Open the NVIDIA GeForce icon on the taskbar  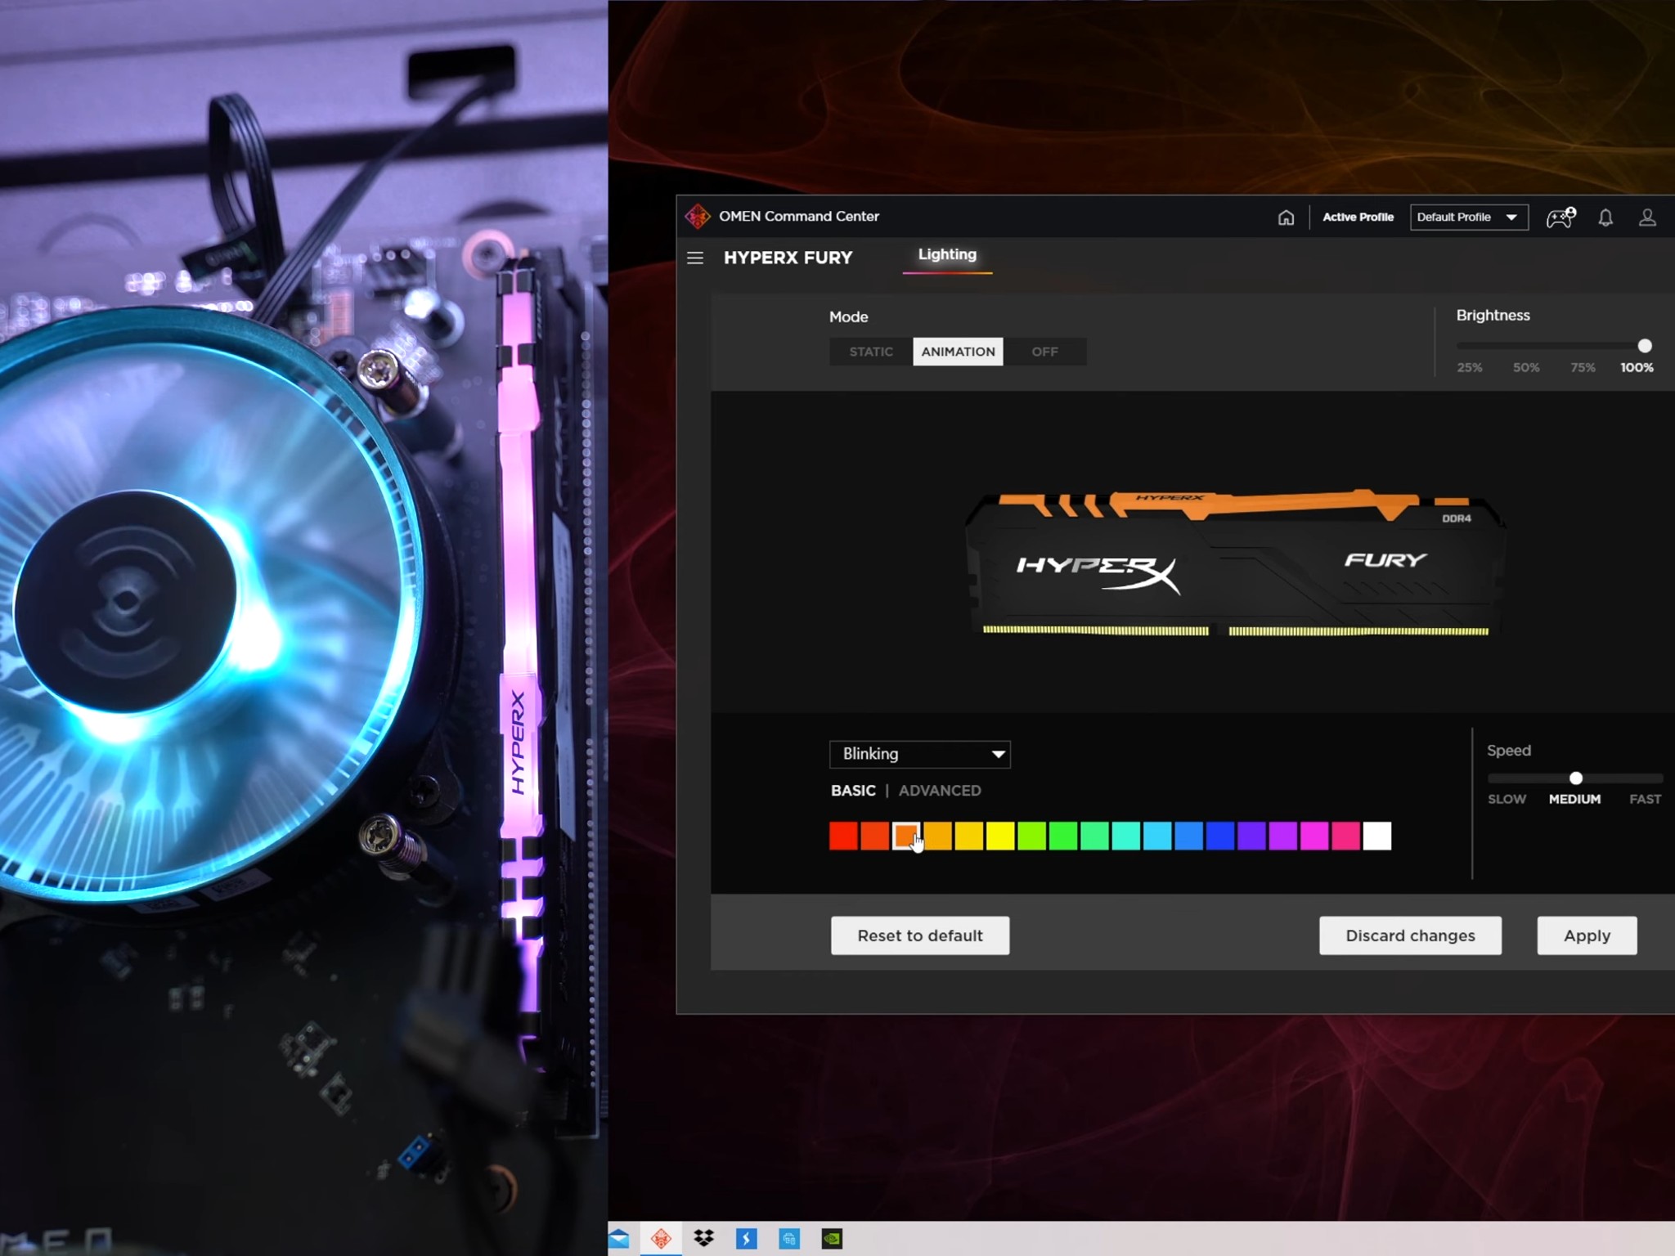833,1238
